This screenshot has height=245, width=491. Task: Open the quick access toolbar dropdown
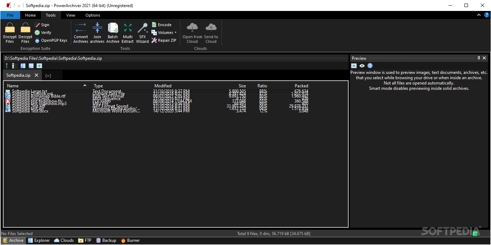coord(19,6)
